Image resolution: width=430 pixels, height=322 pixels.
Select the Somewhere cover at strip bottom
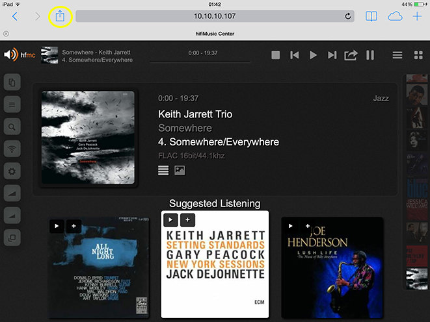[x=417, y=279]
